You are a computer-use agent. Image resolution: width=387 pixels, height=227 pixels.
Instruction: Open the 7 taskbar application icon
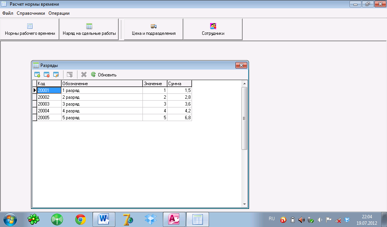tap(127, 219)
